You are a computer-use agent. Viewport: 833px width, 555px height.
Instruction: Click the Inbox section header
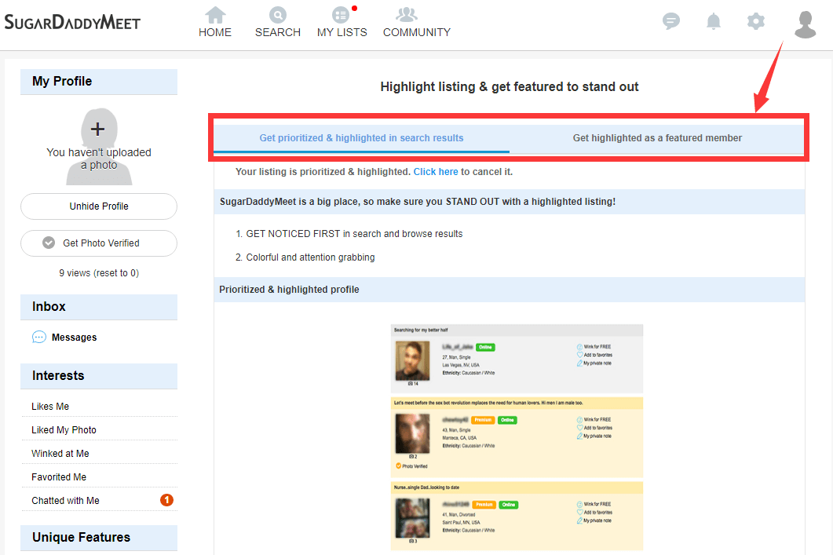click(x=99, y=307)
